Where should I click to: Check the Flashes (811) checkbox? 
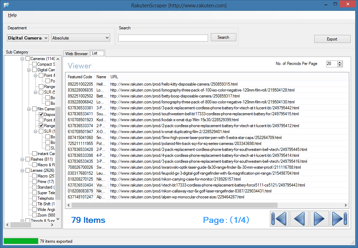pos(28,159)
